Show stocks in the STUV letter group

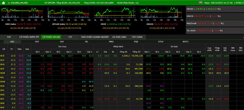(161, 42)
